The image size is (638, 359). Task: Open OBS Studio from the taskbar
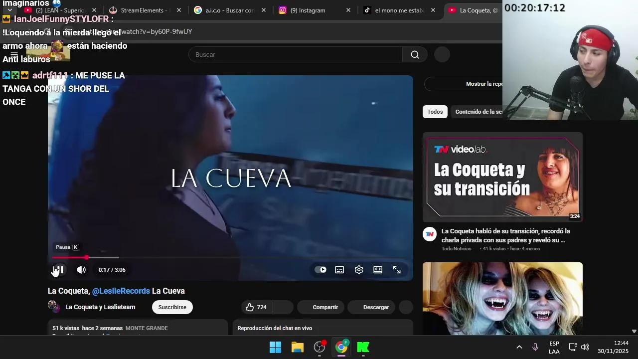319,347
